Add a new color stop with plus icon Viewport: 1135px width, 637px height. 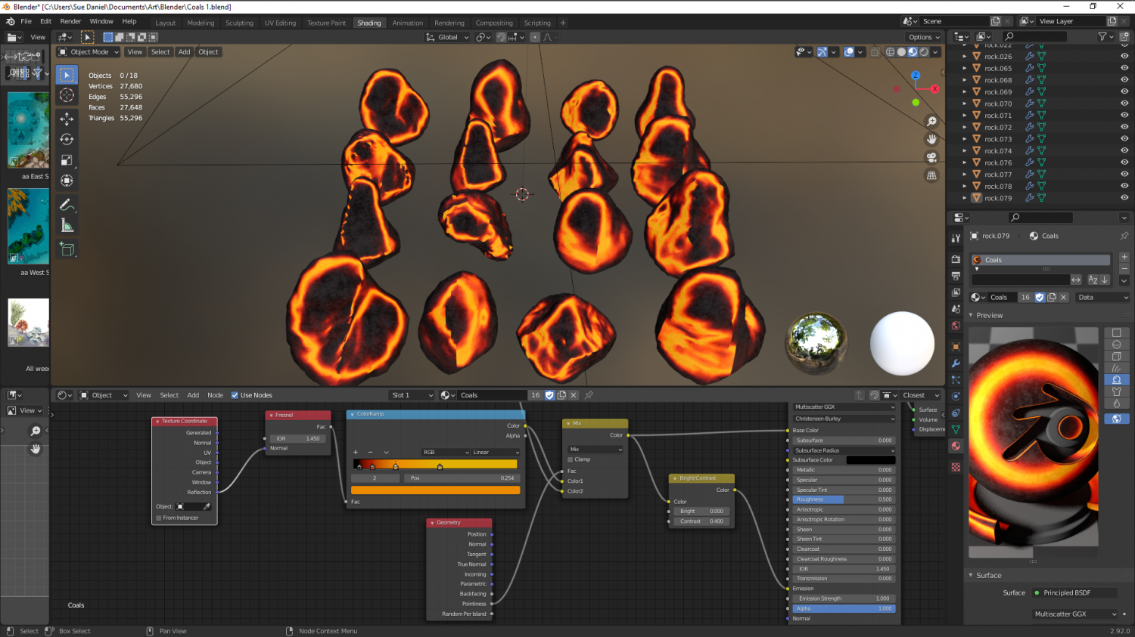coord(356,452)
